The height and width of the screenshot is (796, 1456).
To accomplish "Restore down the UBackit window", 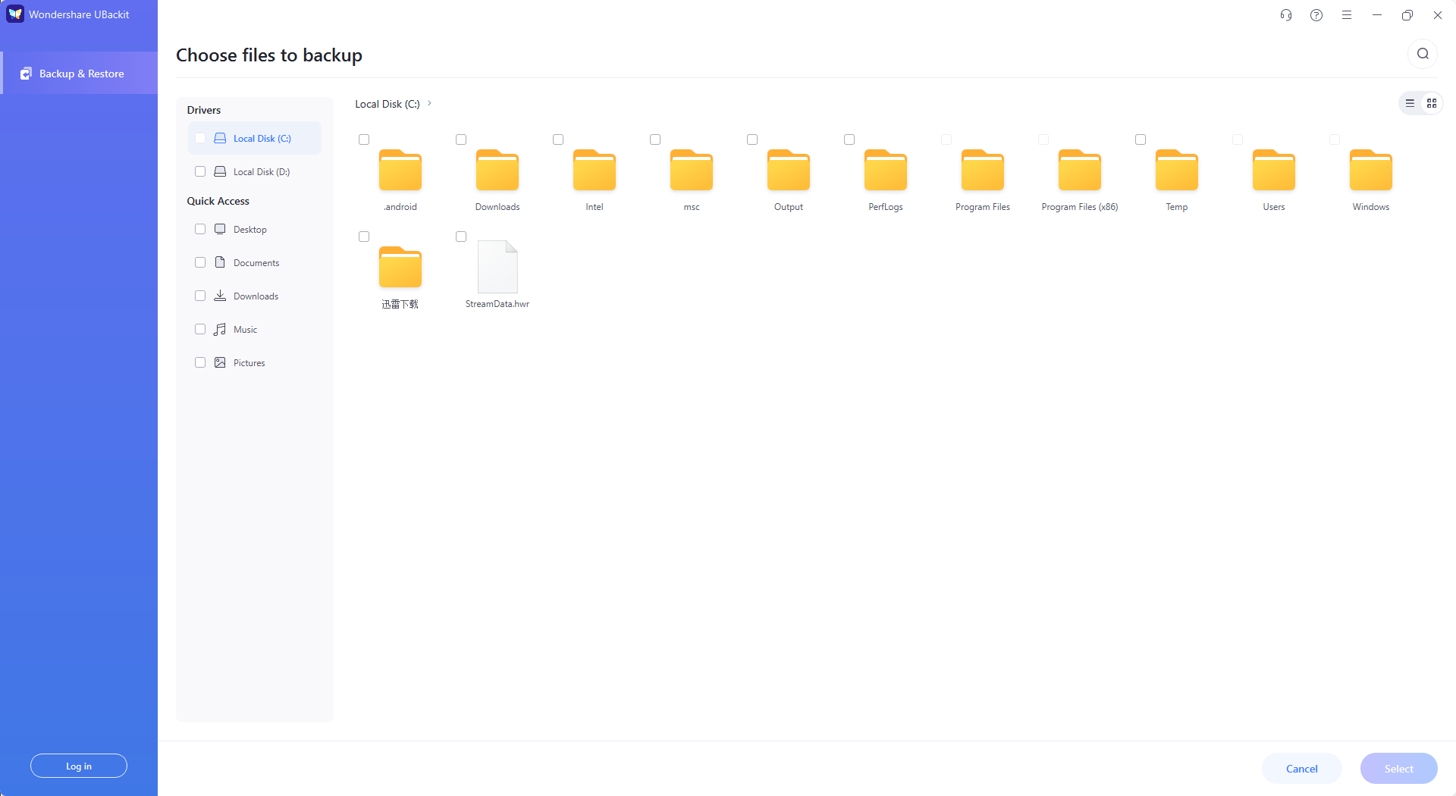I will coord(1407,15).
